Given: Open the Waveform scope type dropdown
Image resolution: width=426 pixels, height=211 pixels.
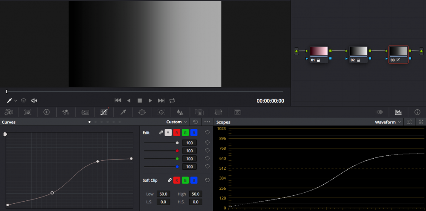Looking at the screenshot, I should [388, 122].
